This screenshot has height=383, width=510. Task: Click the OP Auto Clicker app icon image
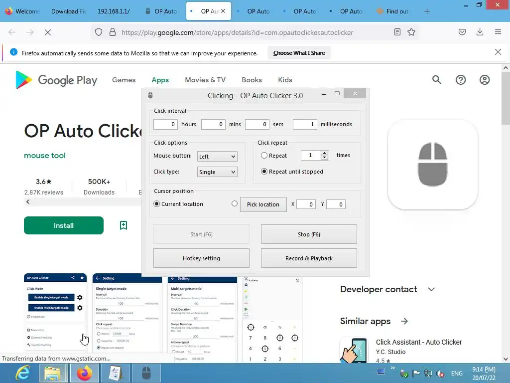pyautogui.click(x=433, y=165)
